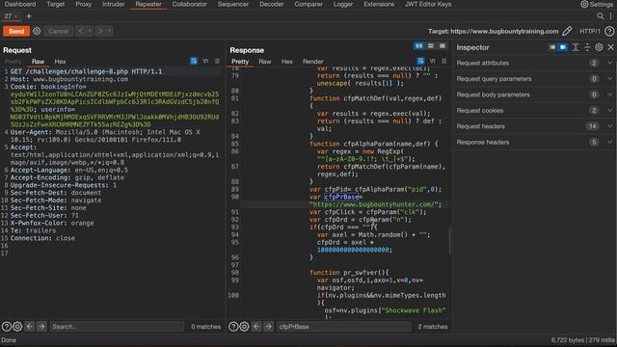Click the Repeater search magnifier icon
Image resolution: width=617 pixels, height=347 pixels.
click(600, 16)
